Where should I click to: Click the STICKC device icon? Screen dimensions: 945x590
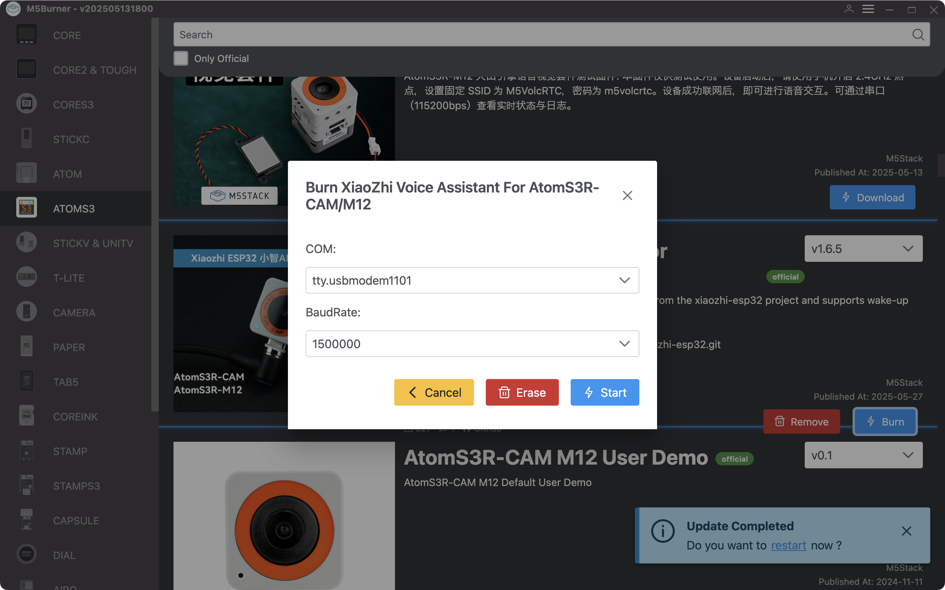(x=27, y=139)
